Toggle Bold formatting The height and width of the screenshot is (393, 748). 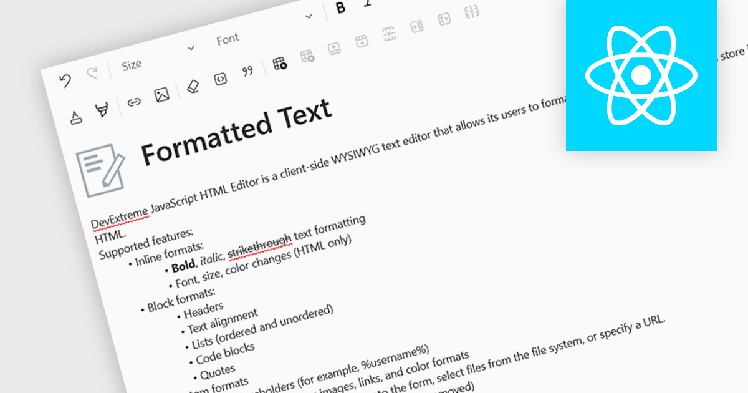coord(340,8)
